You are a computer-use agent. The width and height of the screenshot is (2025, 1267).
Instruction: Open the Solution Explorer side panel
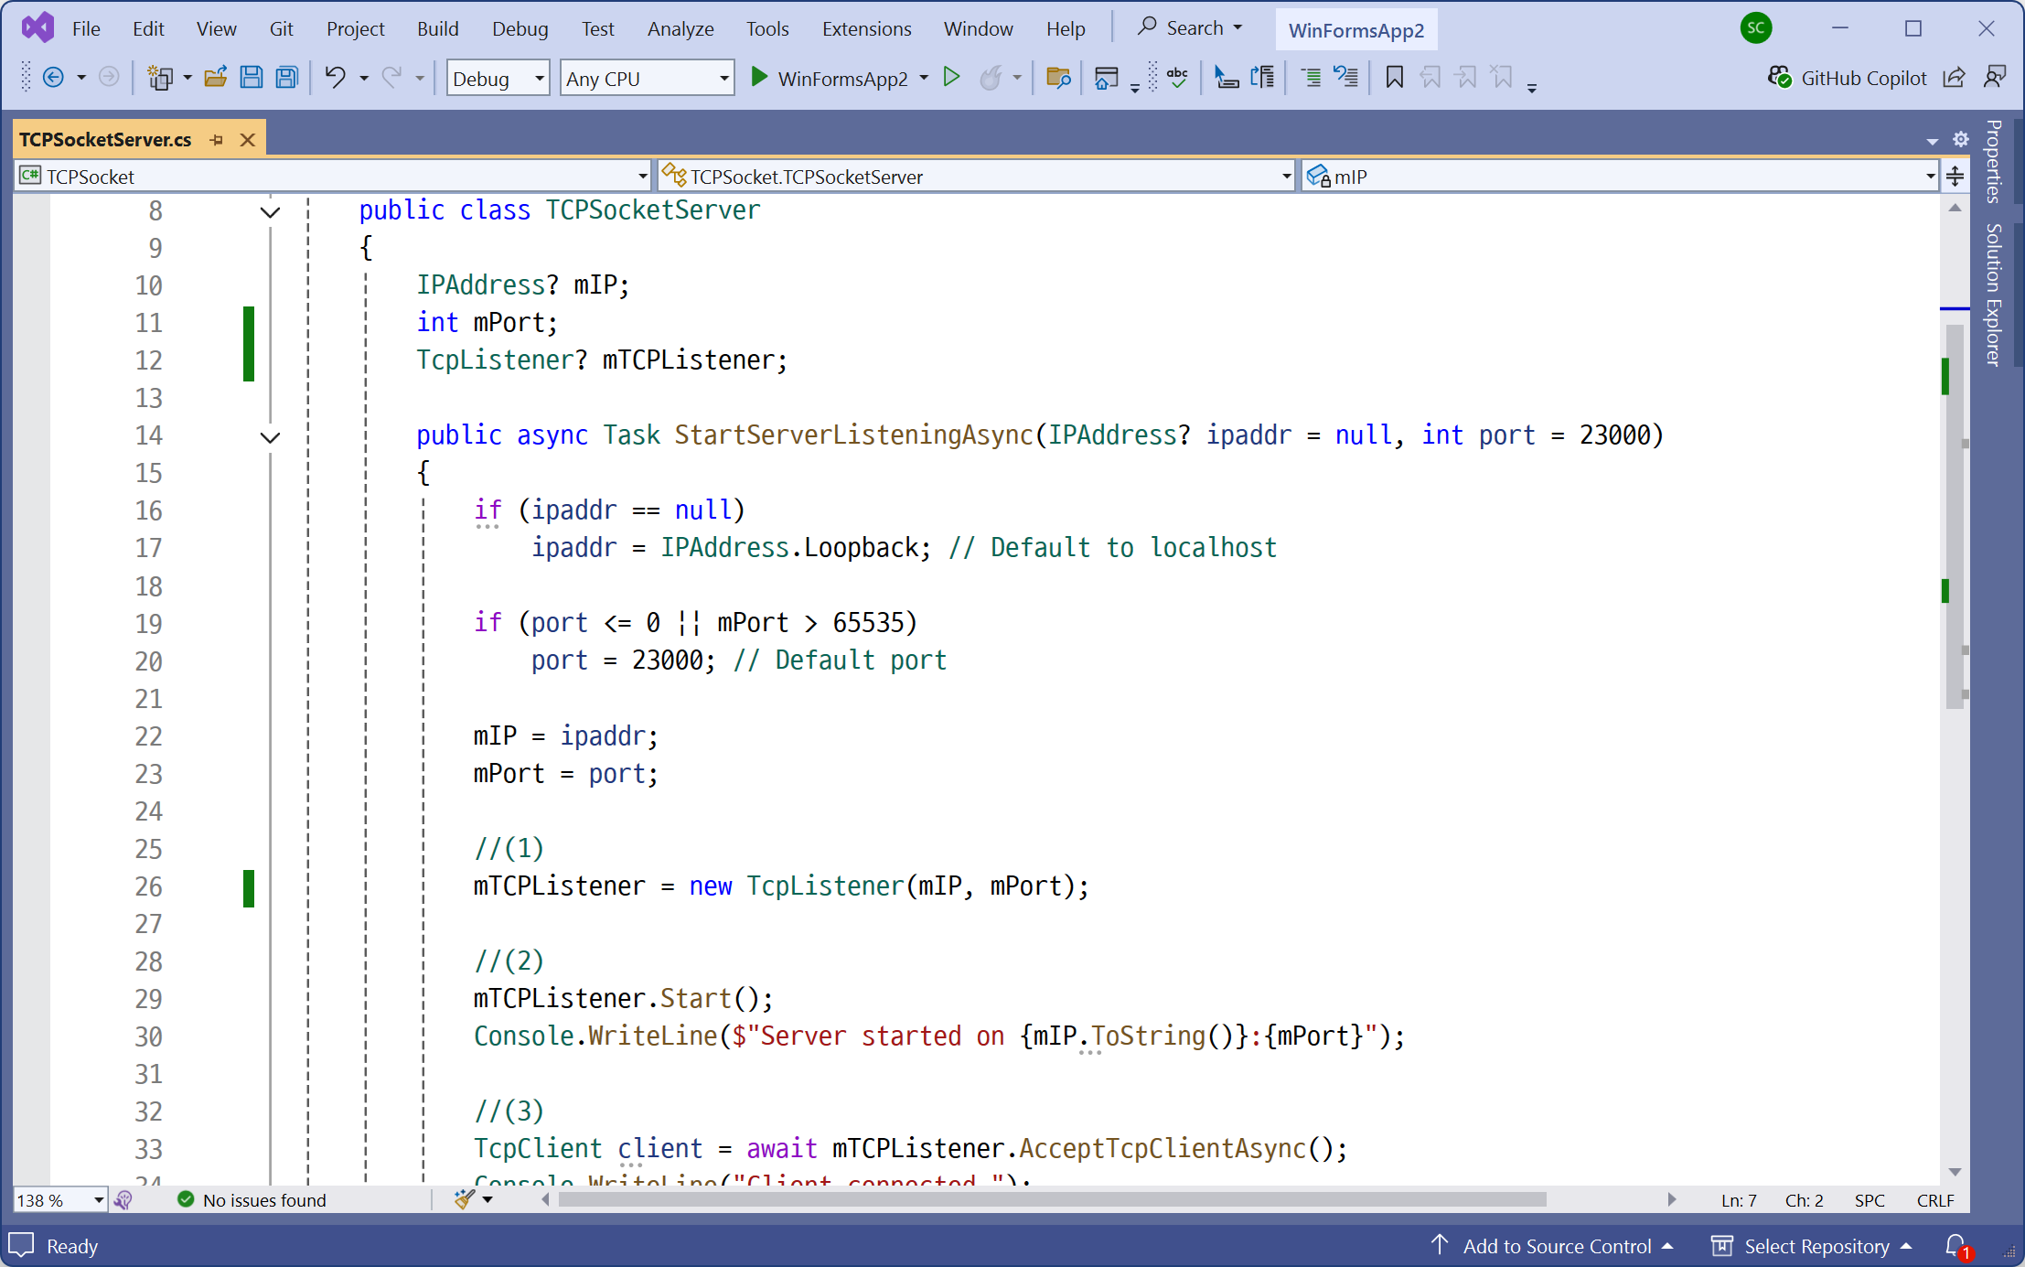tap(1994, 295)
